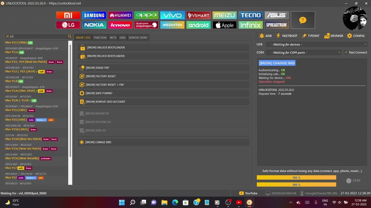Select the Vsmart brand logo
The width and height of the screenshot is (371, 208).
[x=198, y=15]
